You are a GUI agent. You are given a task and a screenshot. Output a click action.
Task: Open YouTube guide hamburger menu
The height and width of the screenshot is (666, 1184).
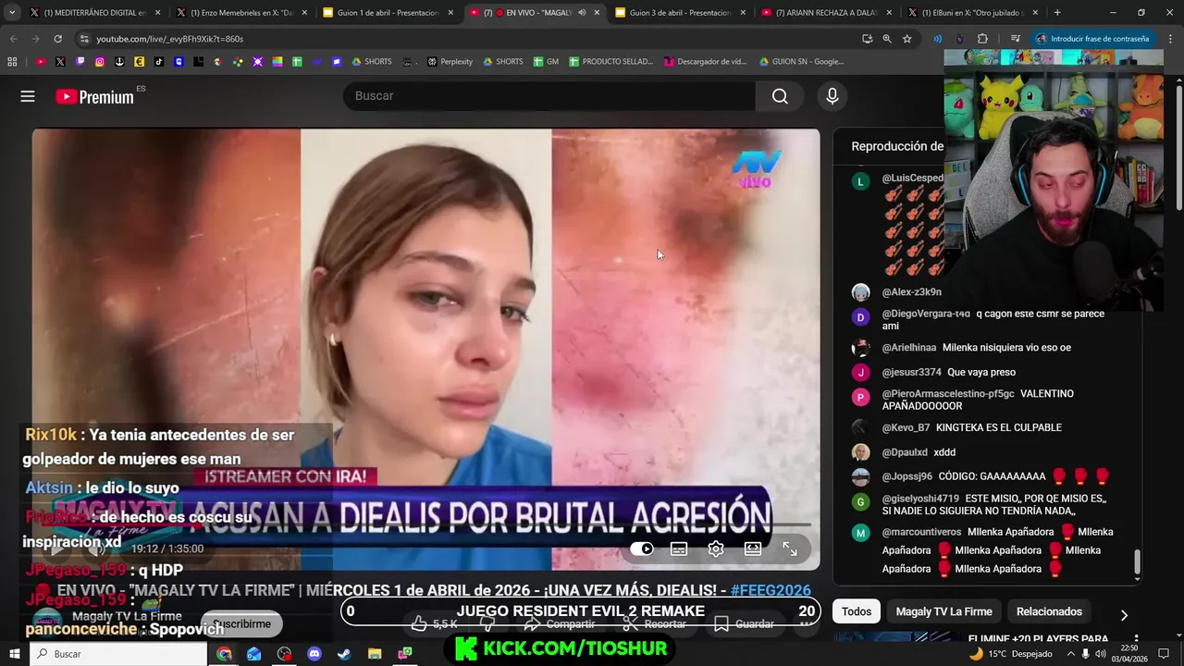(28, 96)
